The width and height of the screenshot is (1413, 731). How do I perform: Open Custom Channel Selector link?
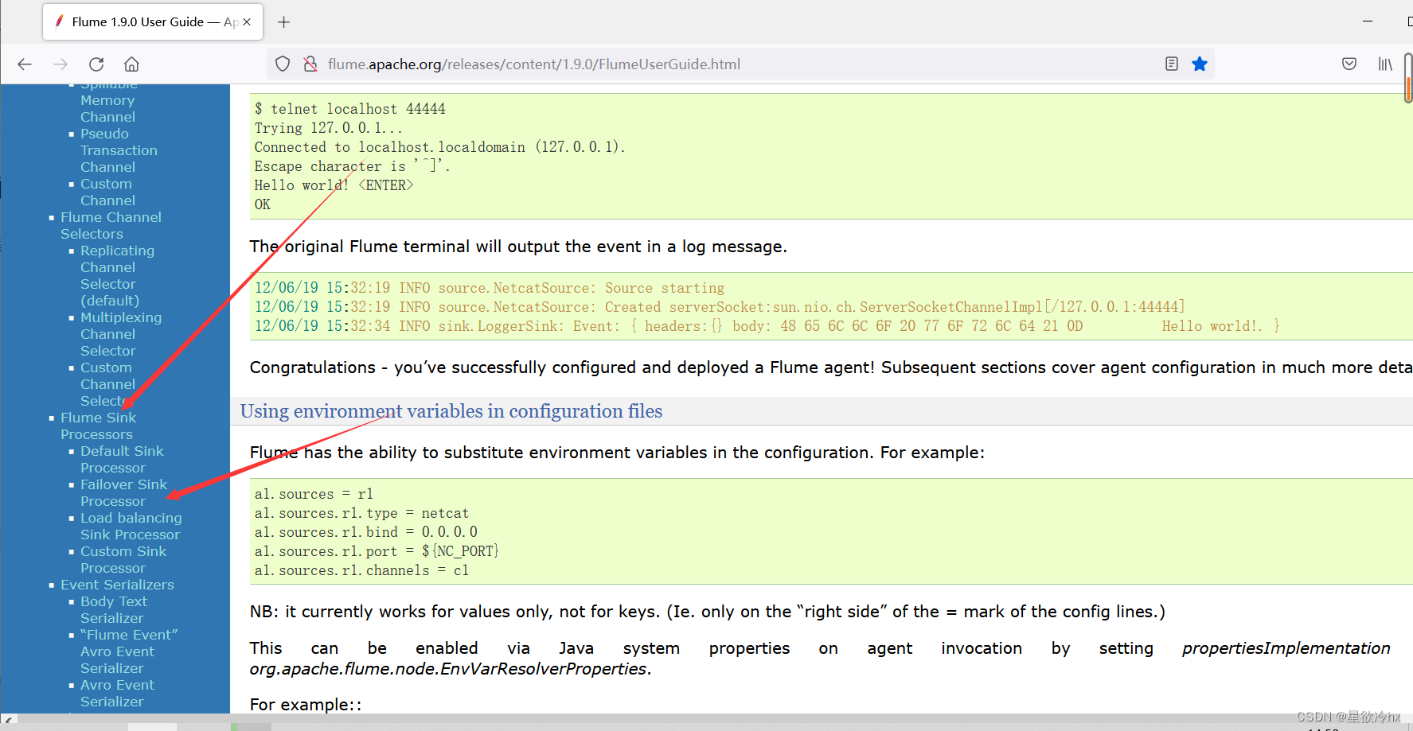(x=107, y=384)
